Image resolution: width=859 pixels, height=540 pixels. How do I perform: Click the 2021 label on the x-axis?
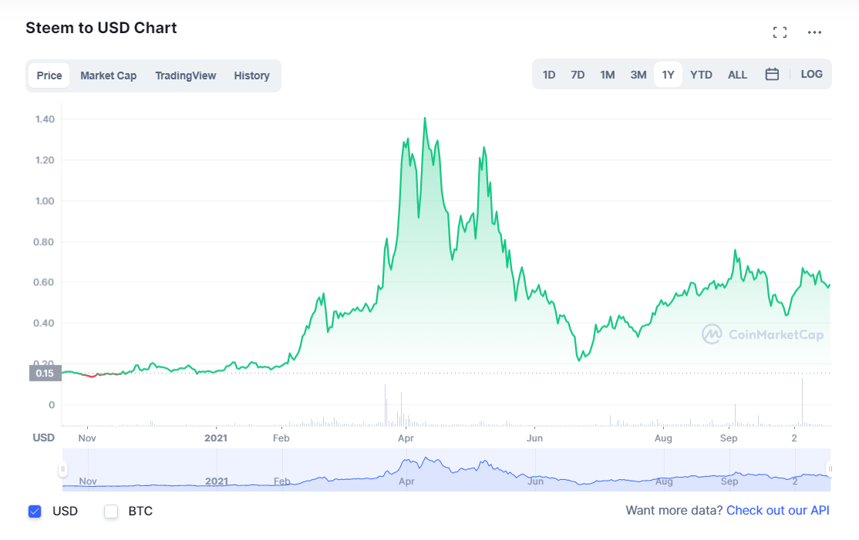pos(216,438)
